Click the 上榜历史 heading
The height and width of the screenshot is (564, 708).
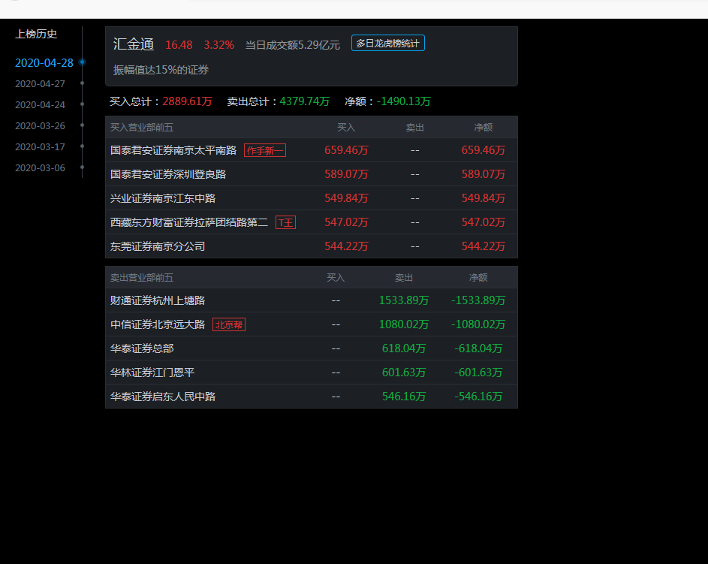coord(36,34)
